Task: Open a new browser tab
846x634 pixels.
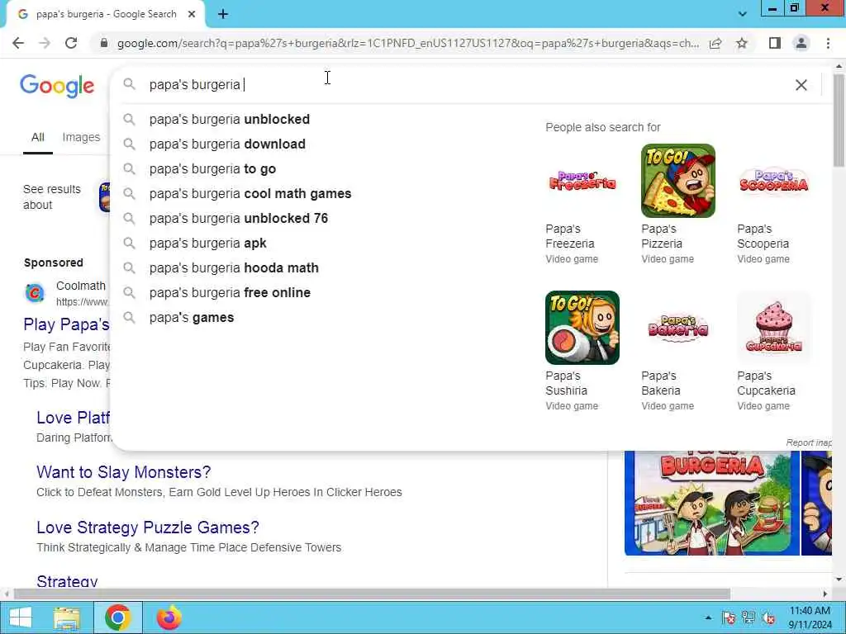Action: [223, 15]
